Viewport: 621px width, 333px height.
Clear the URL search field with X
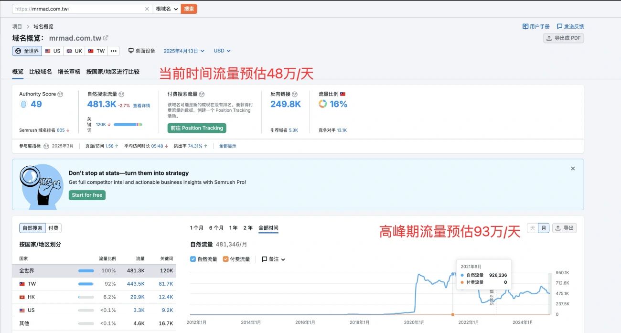(x=147, y=9)
